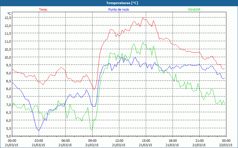238x148 pixels.
Task: Click the 7,5 y-axis value
Action: [8, 97]
